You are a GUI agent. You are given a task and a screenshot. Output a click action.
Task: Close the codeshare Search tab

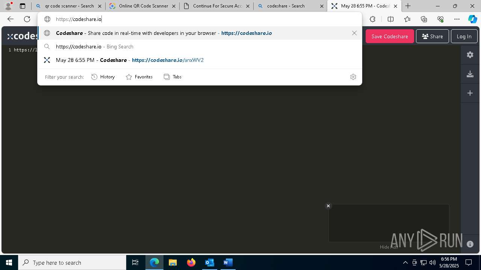coord(322,6)
